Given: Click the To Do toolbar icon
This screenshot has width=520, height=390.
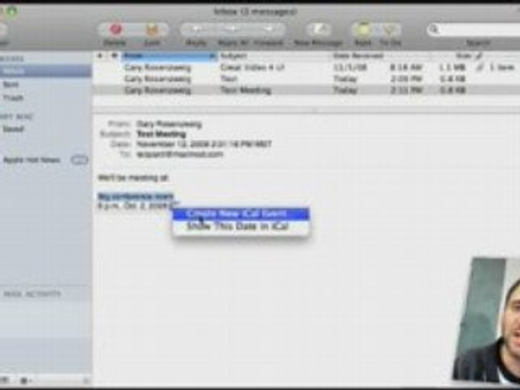Looking at the screenshot, I should click(x=390, y=29).
